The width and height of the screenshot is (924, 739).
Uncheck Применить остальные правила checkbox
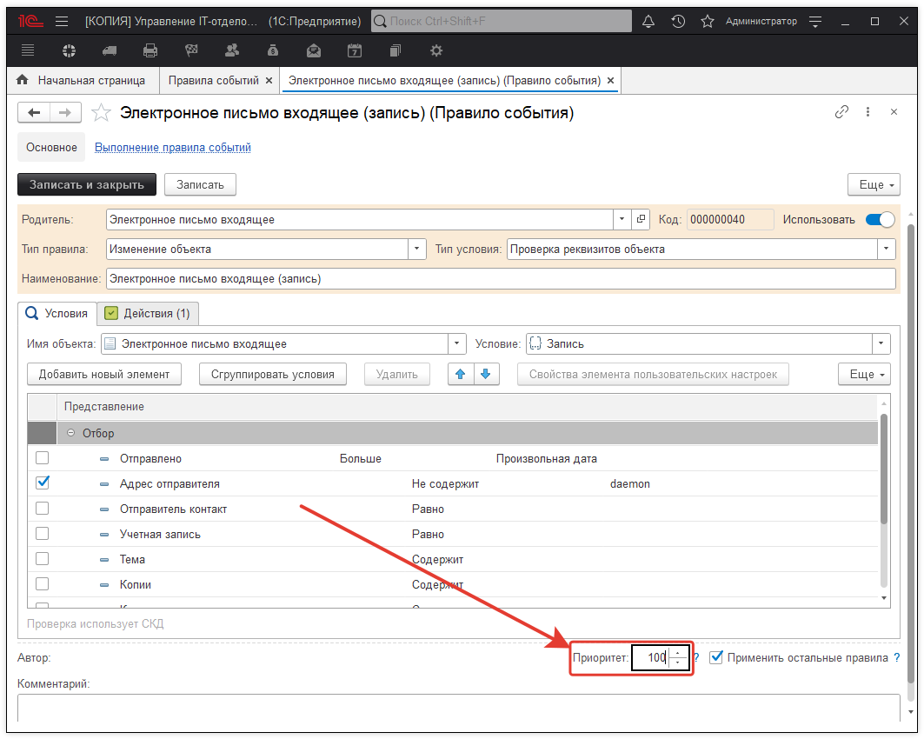(716, 657)
